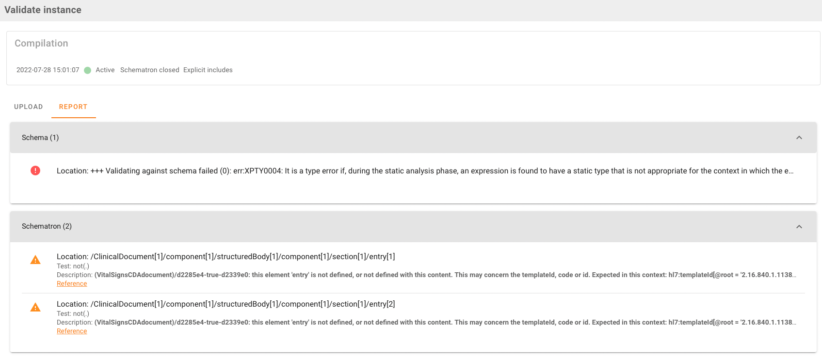This screenshot has height=358, width=822.
Task: Open the Reference link under entry[2]
Action: click(72, 331)
